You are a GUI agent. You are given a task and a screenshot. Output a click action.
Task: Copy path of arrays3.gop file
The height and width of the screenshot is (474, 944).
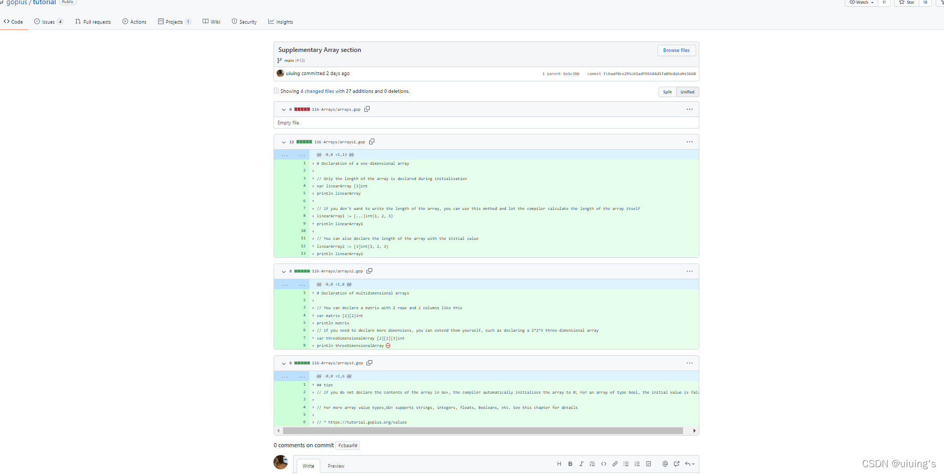click(369, 363)
